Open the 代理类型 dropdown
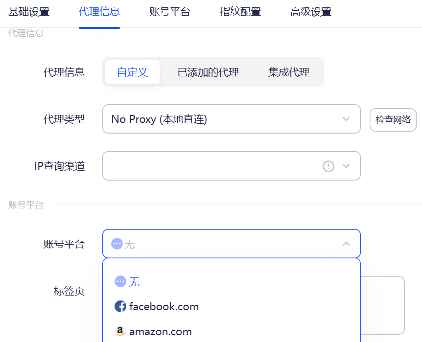The image size is (422, 342). click(x=230, y=119)
